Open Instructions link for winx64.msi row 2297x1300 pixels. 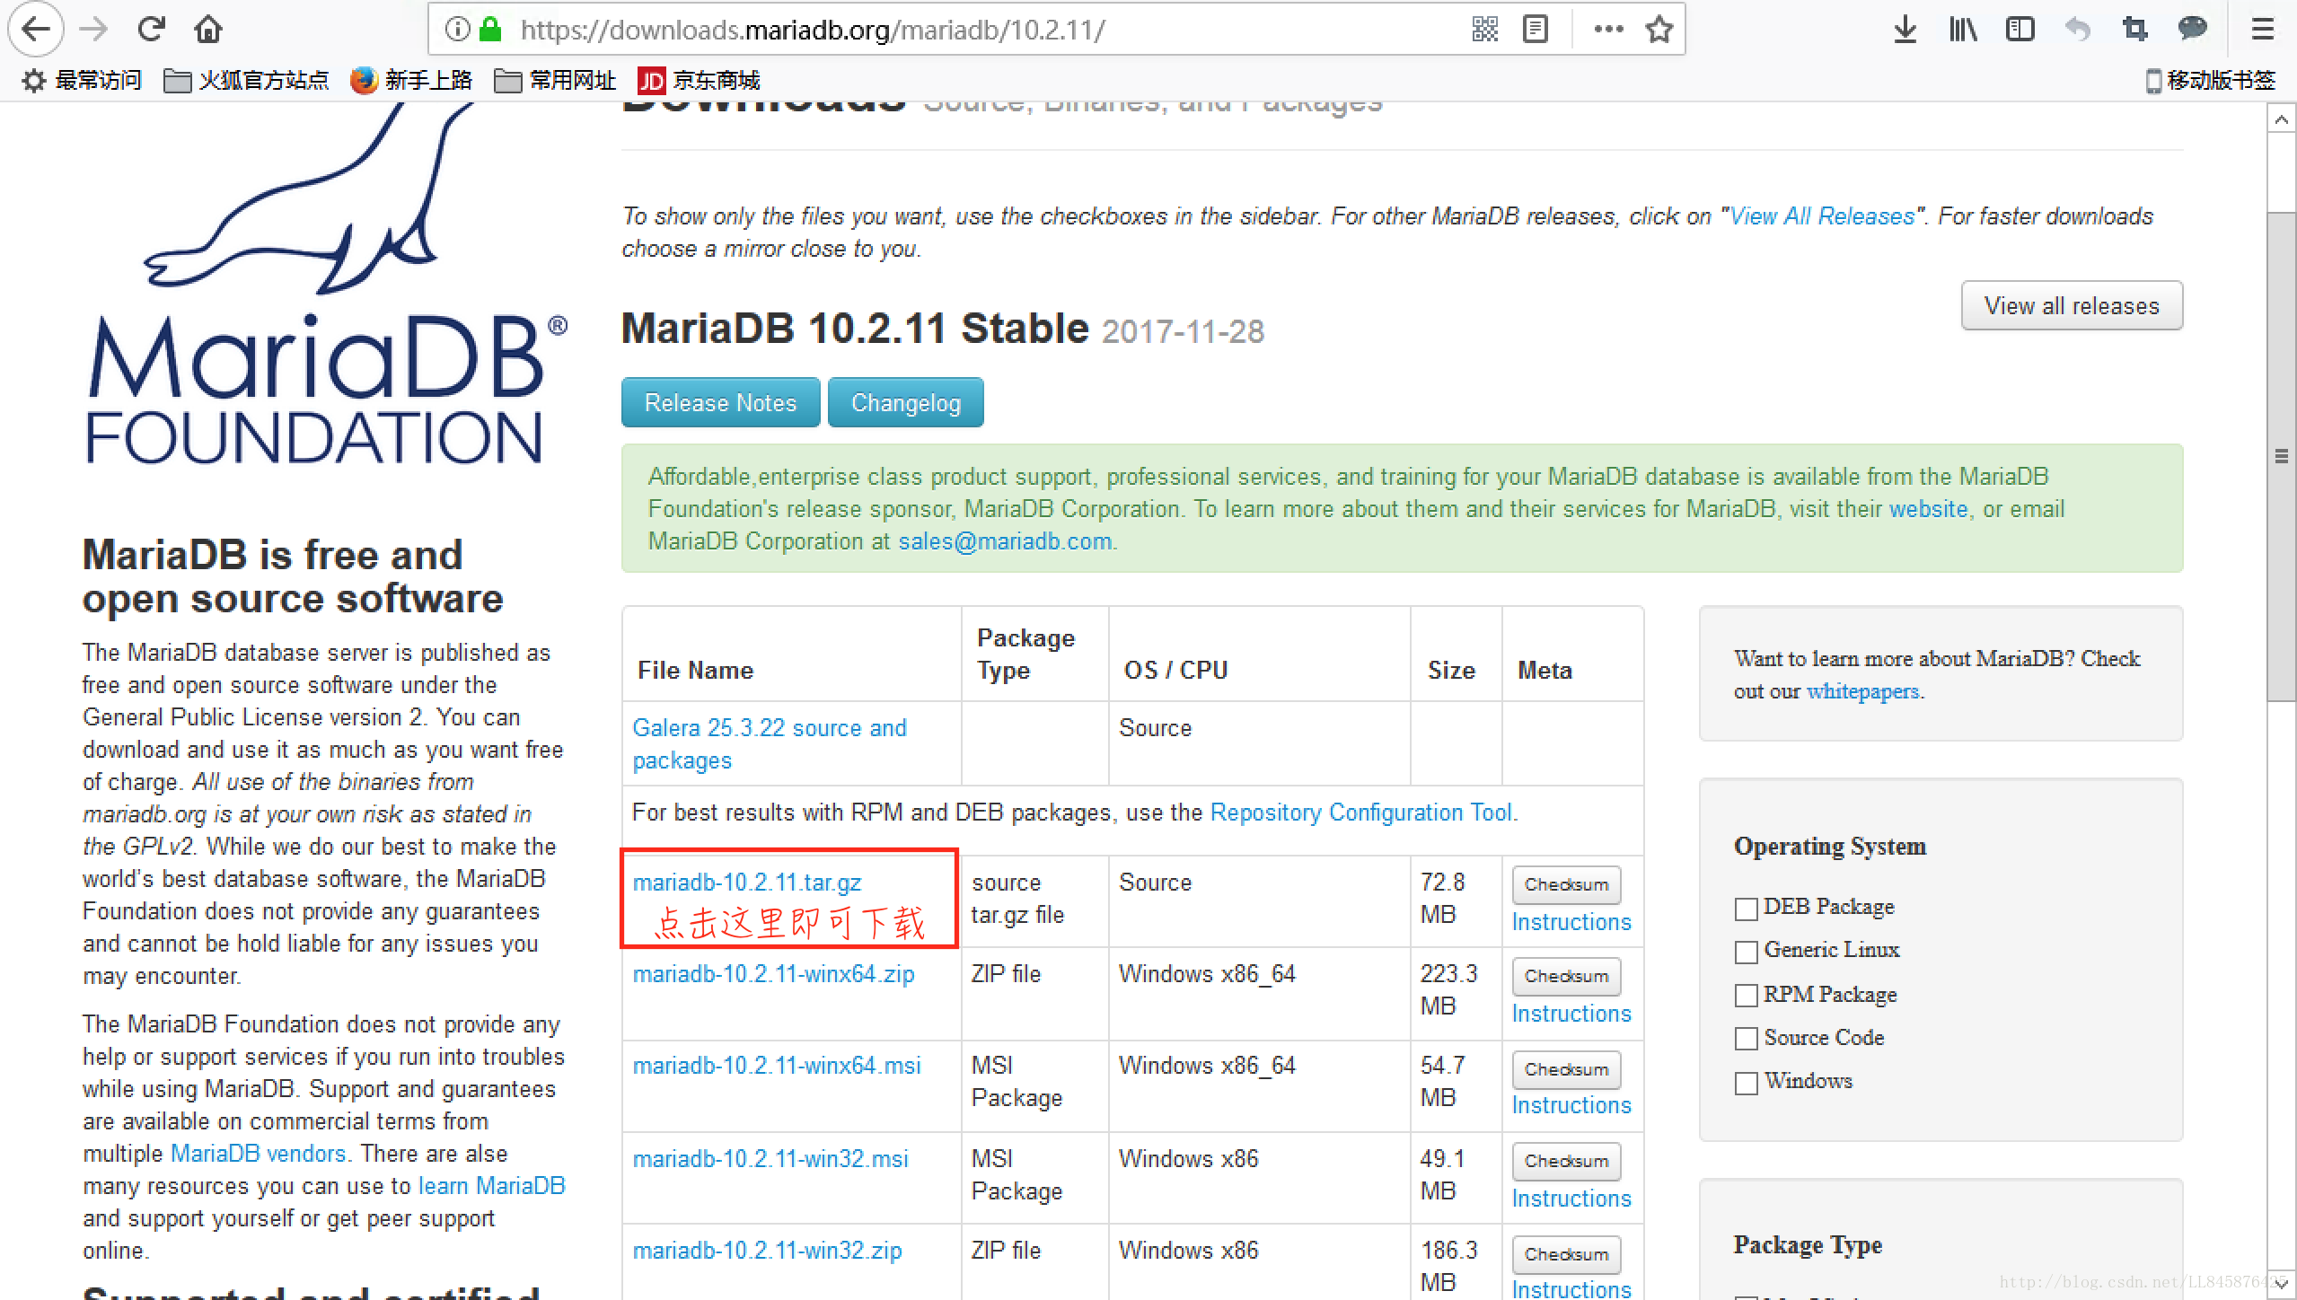click(x=1571, y=1105)
